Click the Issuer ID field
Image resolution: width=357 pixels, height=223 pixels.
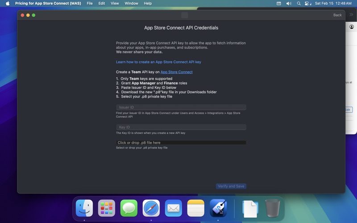pyautogui.click(x=181, y=107)
